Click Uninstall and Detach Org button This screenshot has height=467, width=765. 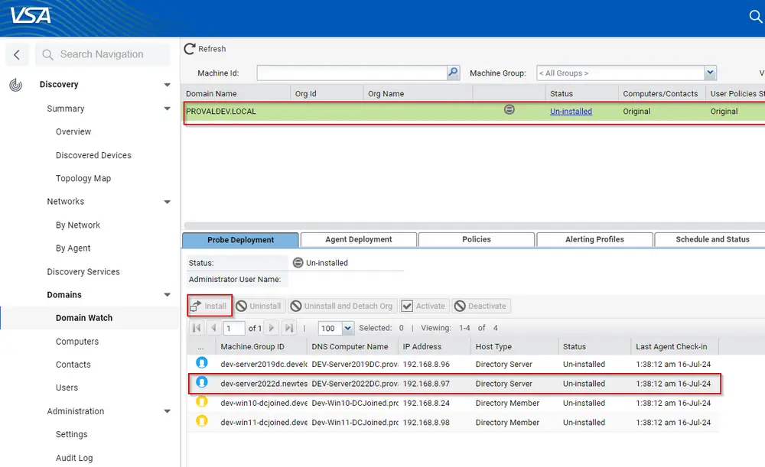coord(342,306)
